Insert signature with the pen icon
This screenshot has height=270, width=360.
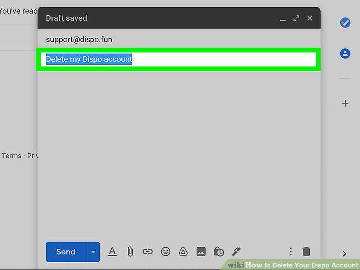(x=236, y=252)
